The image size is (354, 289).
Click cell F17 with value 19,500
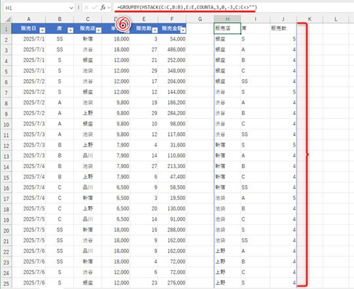point(172,198)
